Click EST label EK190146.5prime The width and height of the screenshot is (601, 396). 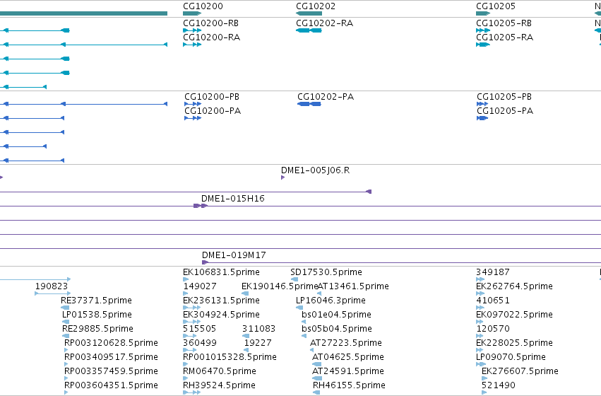pos(280,286)
